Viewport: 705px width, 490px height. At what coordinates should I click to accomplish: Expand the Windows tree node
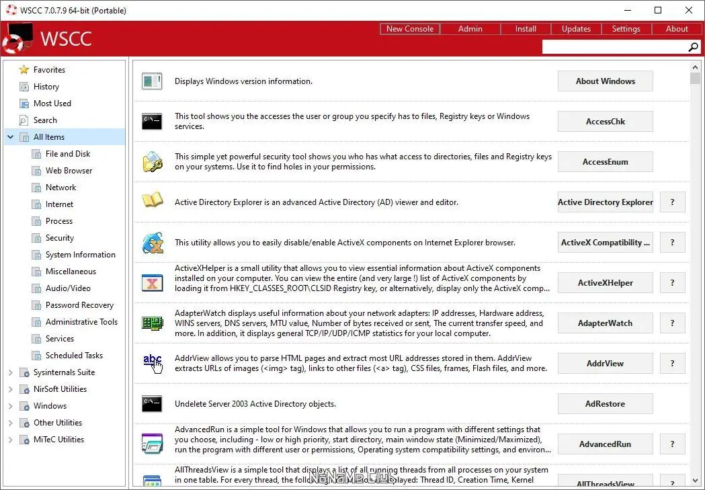pyautogui.click(x=10, y=406)
